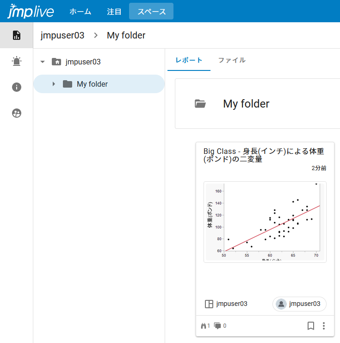Open the Big Class scatterplot thumbnail
Screen dimensions: 340x343
click(265, 222)
